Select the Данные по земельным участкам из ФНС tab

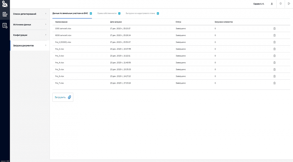click(70, 13)
